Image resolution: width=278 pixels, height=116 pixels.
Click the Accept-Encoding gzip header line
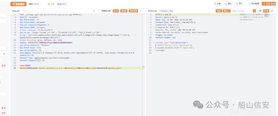pos(41,40)
